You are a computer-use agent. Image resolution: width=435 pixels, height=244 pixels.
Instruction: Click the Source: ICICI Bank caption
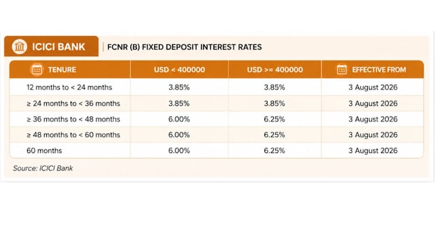click(x=43, y=168)
